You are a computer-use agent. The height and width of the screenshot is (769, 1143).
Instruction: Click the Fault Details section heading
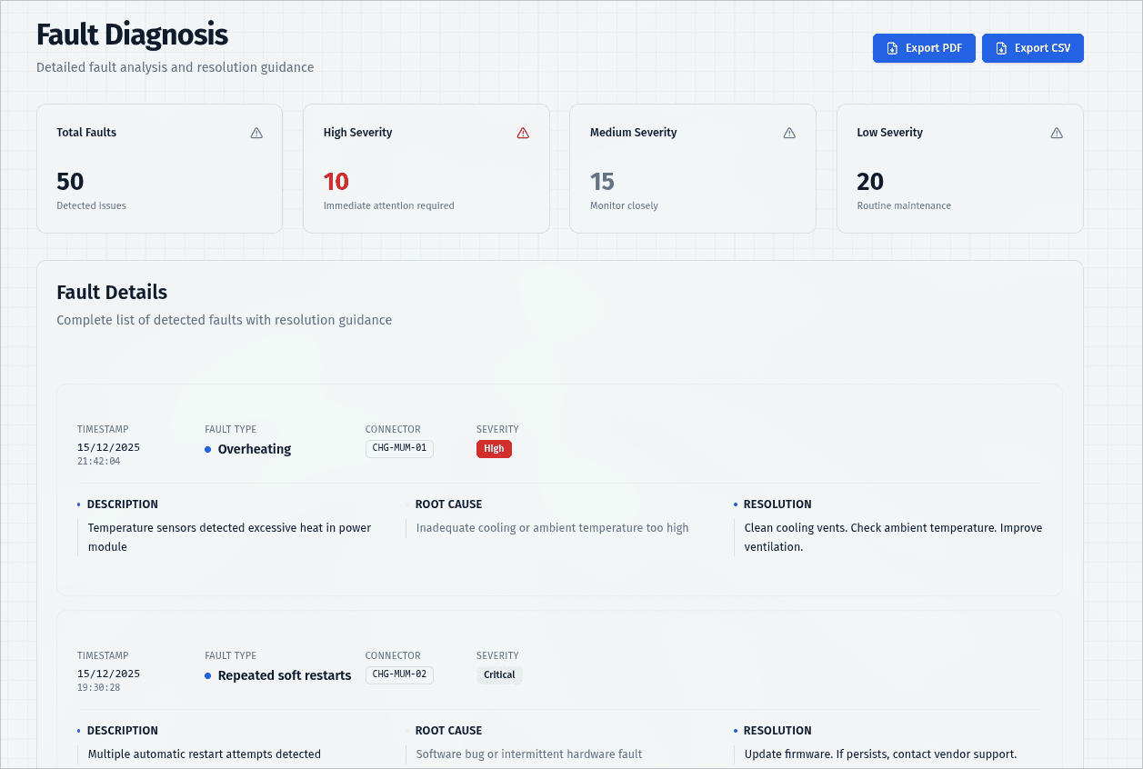point(112,292)
